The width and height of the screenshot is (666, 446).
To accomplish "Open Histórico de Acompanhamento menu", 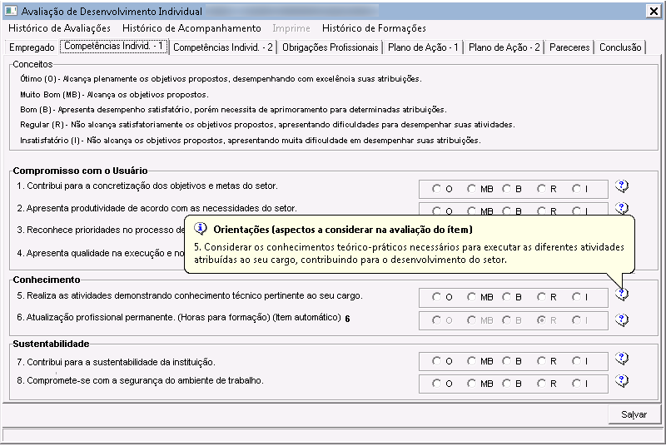I will (x=191, y=28).
